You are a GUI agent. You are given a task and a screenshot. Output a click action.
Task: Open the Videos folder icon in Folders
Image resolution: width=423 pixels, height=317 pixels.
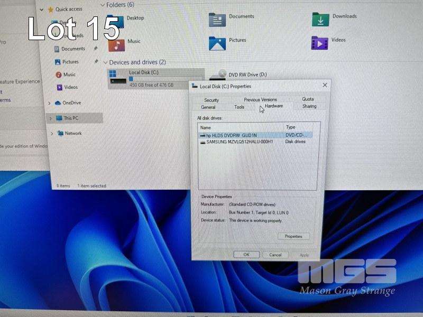click(x=319, y=43)
